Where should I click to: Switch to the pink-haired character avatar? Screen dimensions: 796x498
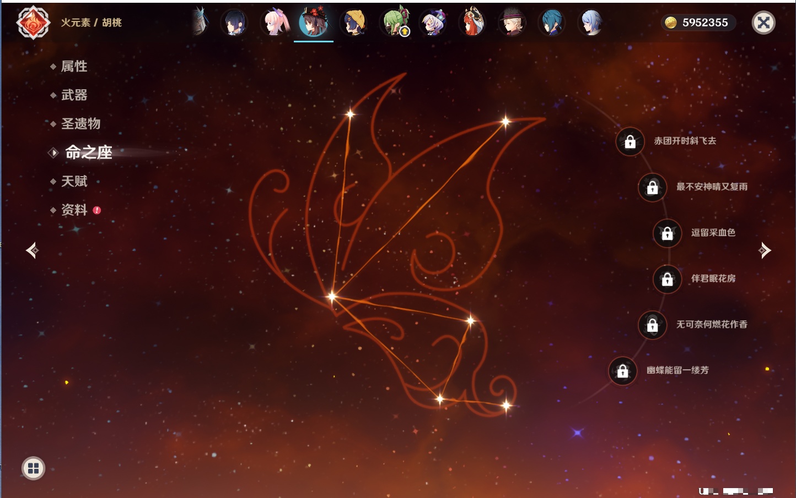(x=274, y=23)
